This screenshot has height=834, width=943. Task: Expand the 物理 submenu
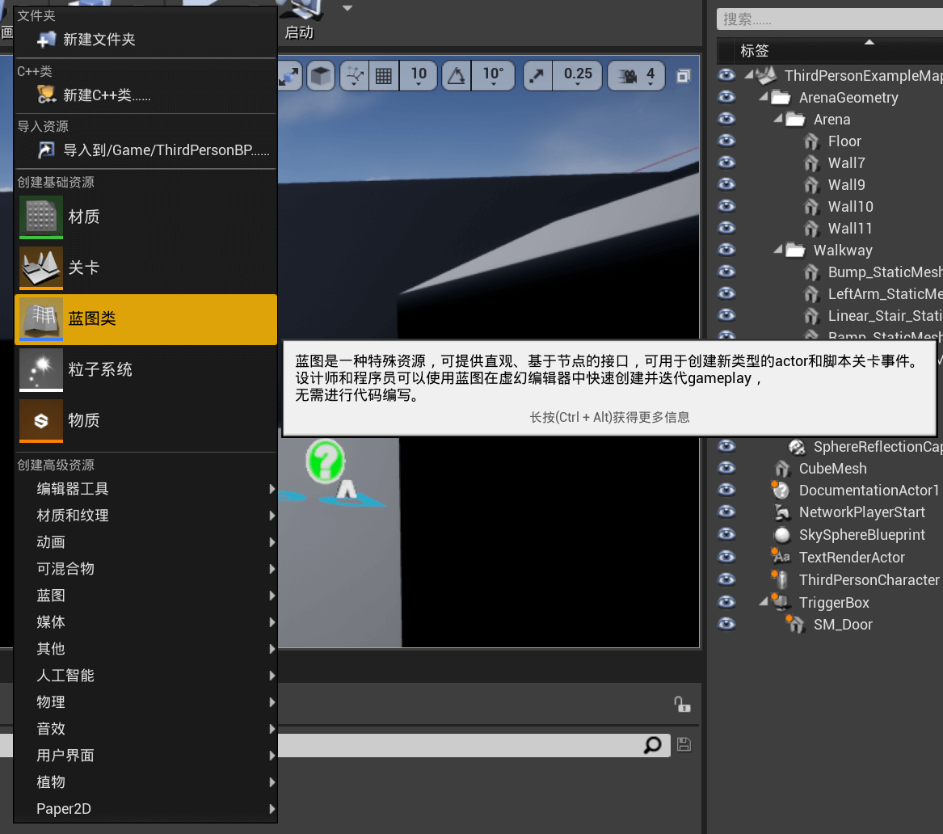pyautogui.click(x=145, y=701)
